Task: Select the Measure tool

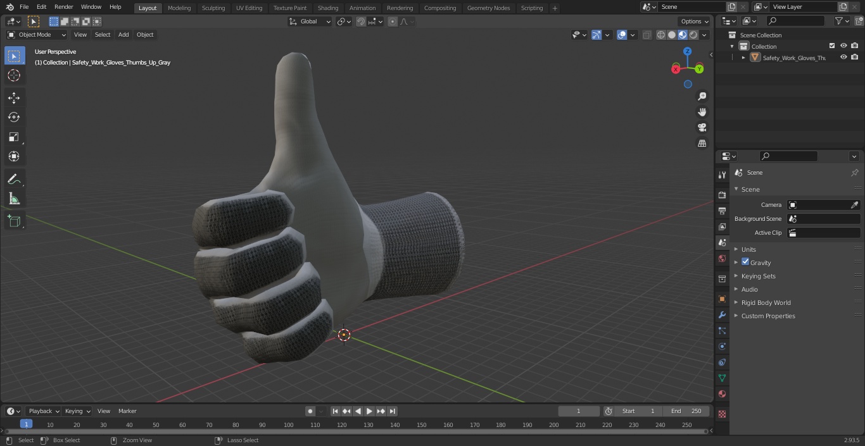Action: click(14, 199)
